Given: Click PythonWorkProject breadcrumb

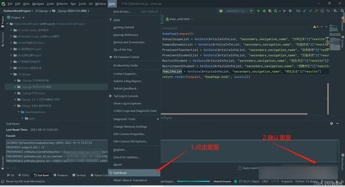Looking at the screenshot, I should tap(17, 11).
